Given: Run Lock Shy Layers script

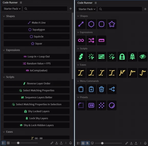Looking at the screenshot, I should coord(37,118).
